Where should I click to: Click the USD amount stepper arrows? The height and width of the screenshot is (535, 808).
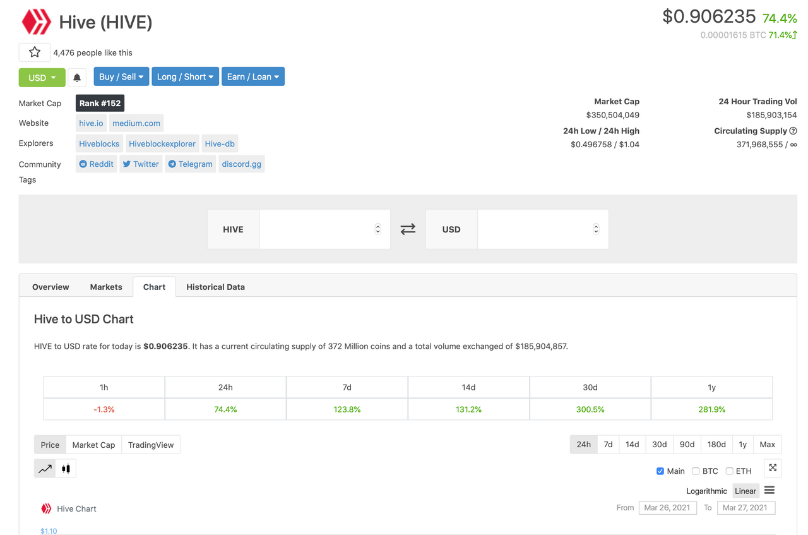point(596,229)
